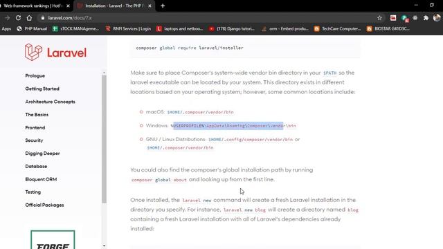Click the macOS composer vendor bin path
This screenshot has height=249, width=443.
(x=200, y=112)
